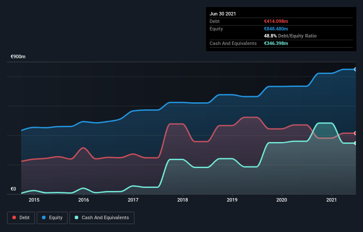Viewport: 363px width, 232px height.
Task: Select the 2018 x-axis label
Action: (183, 200)
